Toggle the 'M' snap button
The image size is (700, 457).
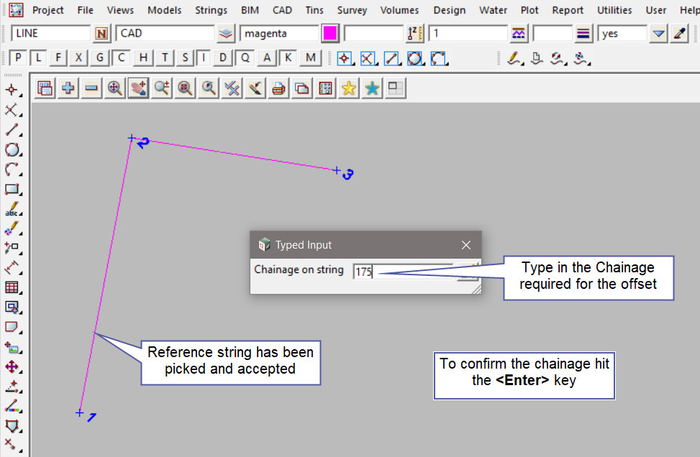[310, 58]
